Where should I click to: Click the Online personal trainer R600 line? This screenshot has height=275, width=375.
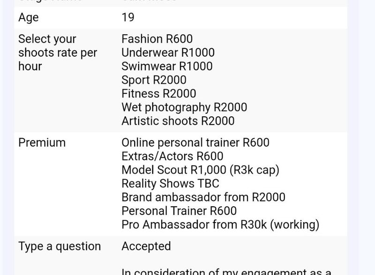click(x=195, y=142)
